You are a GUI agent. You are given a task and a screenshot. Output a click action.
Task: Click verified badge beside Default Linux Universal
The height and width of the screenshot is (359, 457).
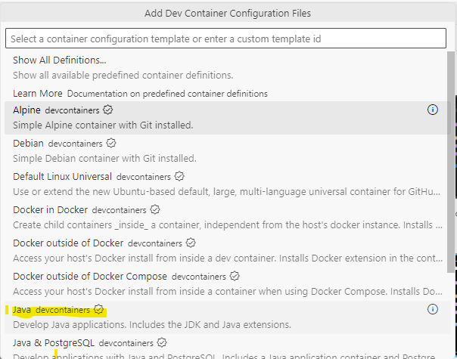pyautogui.click(x=179, y=176)
